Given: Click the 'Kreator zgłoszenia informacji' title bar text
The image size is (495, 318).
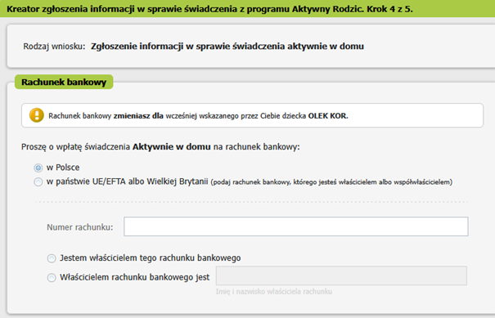Looking at the screenshot, I should (209, 9).
